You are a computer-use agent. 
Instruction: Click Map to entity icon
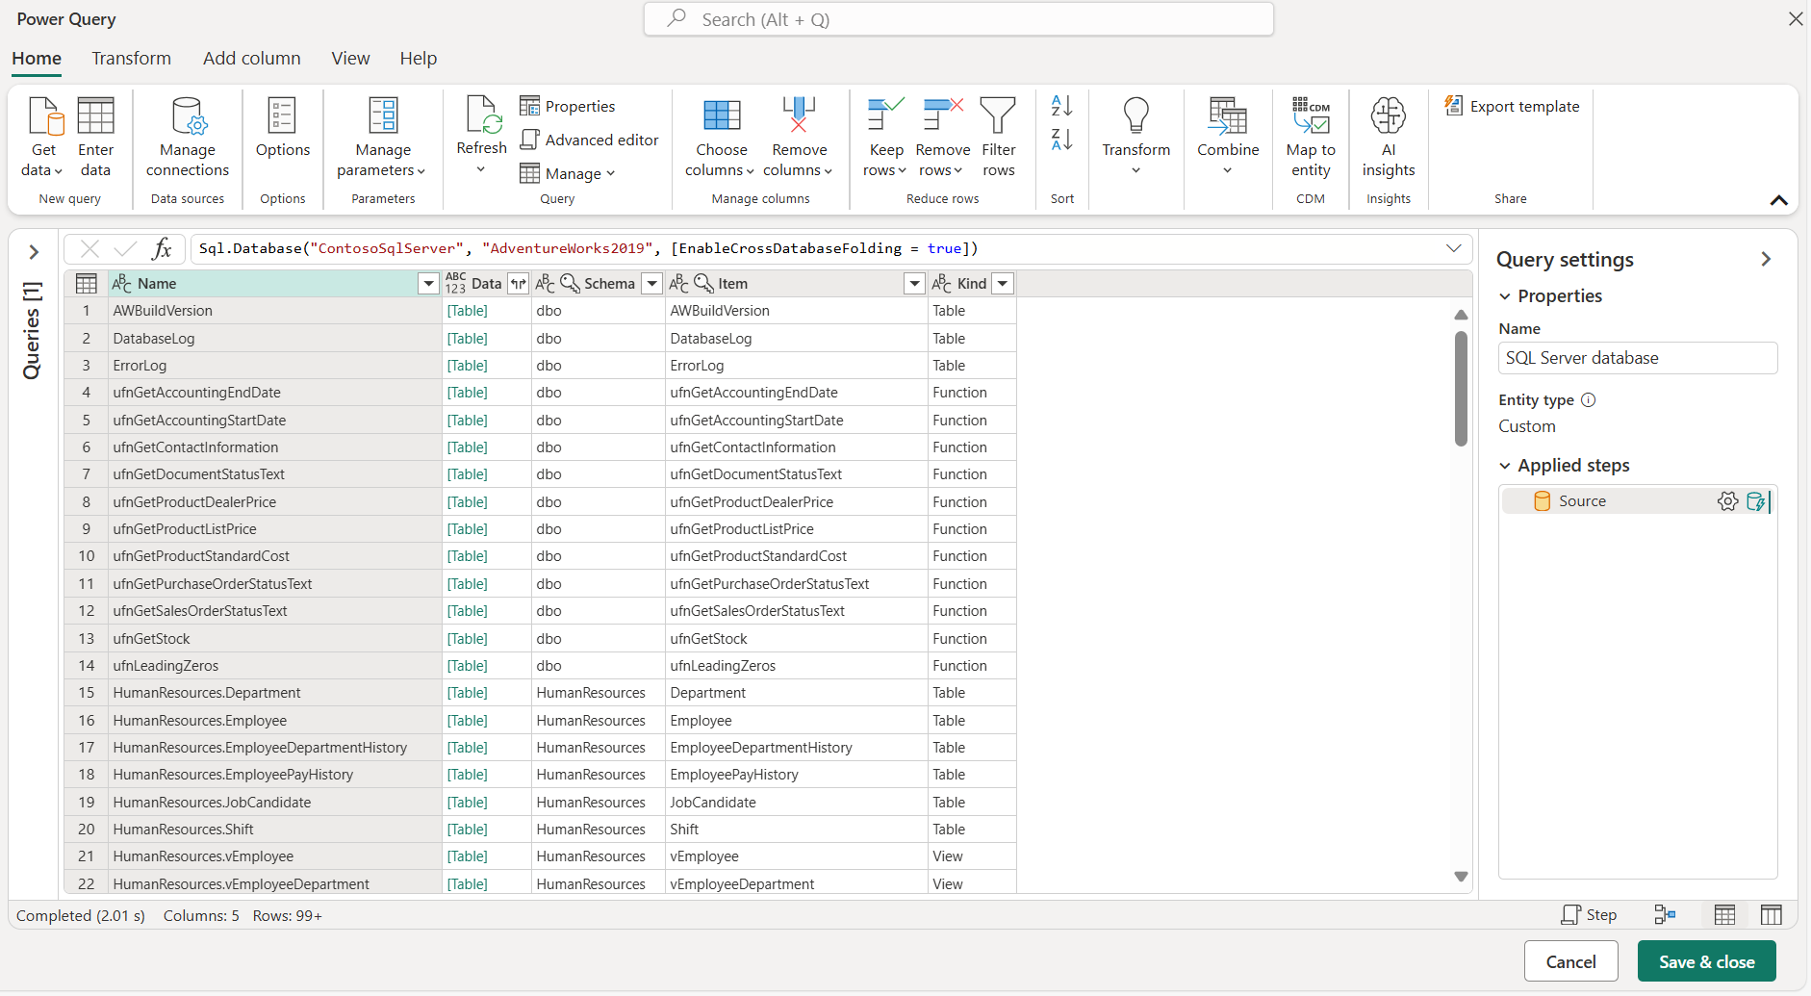[x=1310, y=116]
